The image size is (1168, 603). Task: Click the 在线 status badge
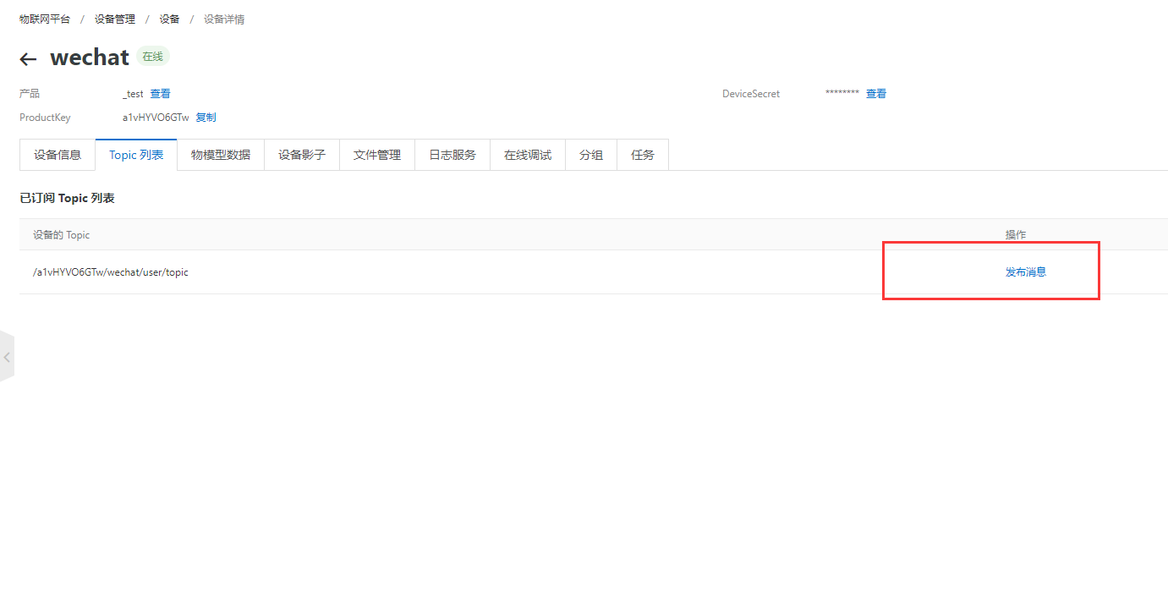(x=152, y=56)
